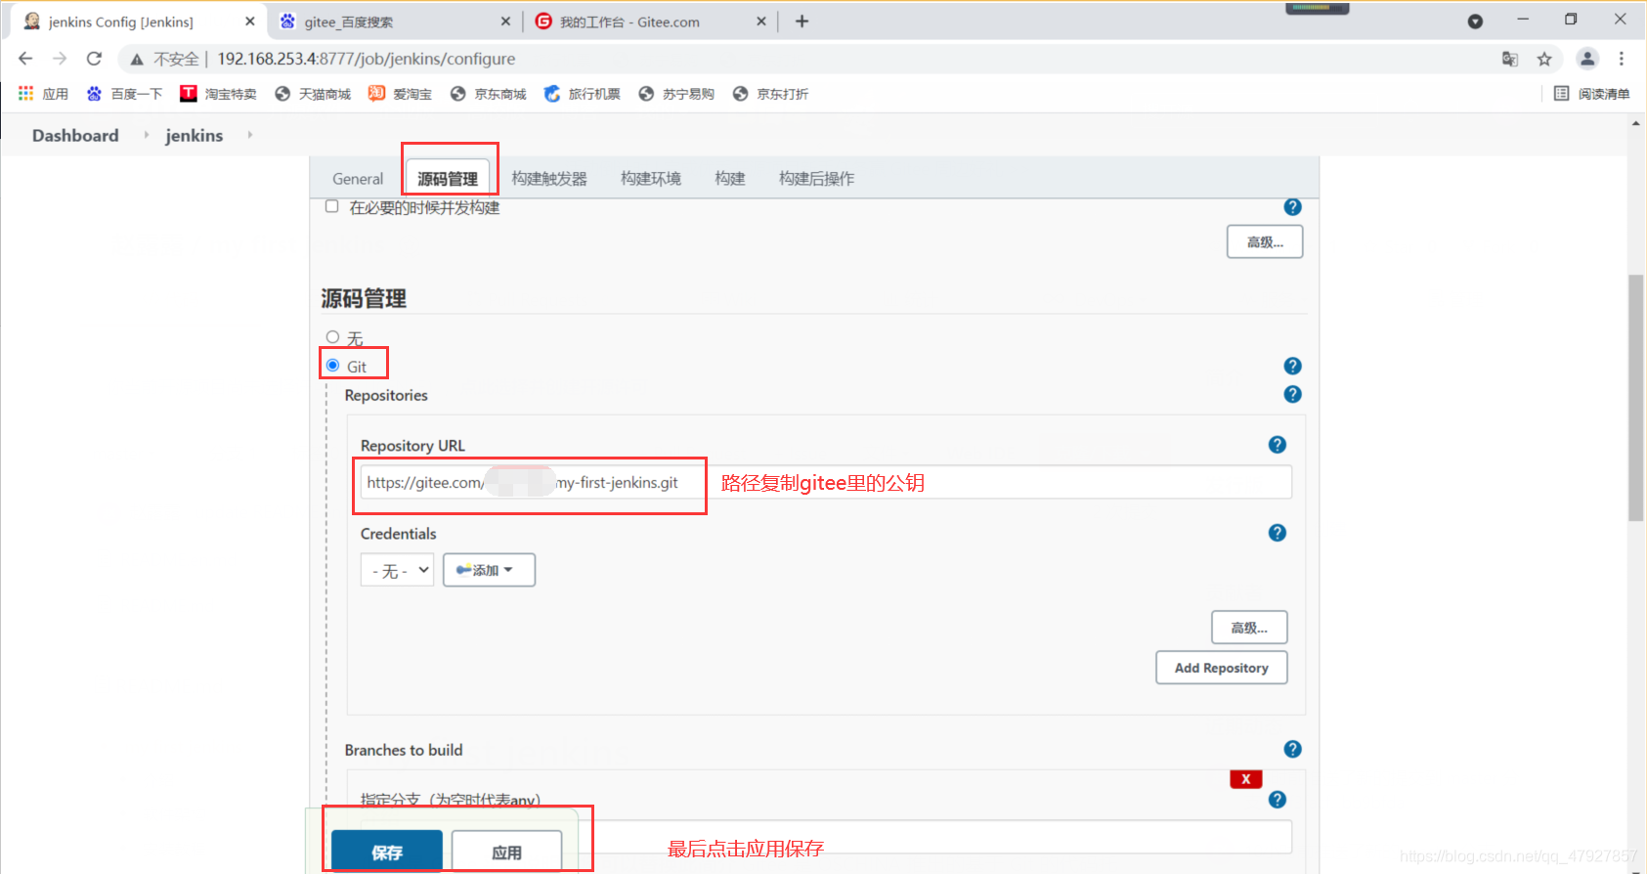
Task: Open the jenkins breadcrumb link
Action: click(194, 135)
